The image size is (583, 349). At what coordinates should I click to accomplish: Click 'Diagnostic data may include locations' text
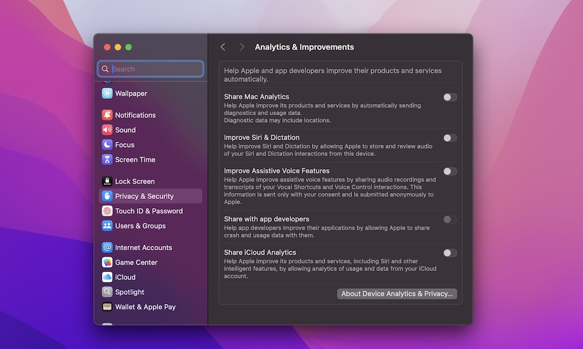click(x=278, y=120)
